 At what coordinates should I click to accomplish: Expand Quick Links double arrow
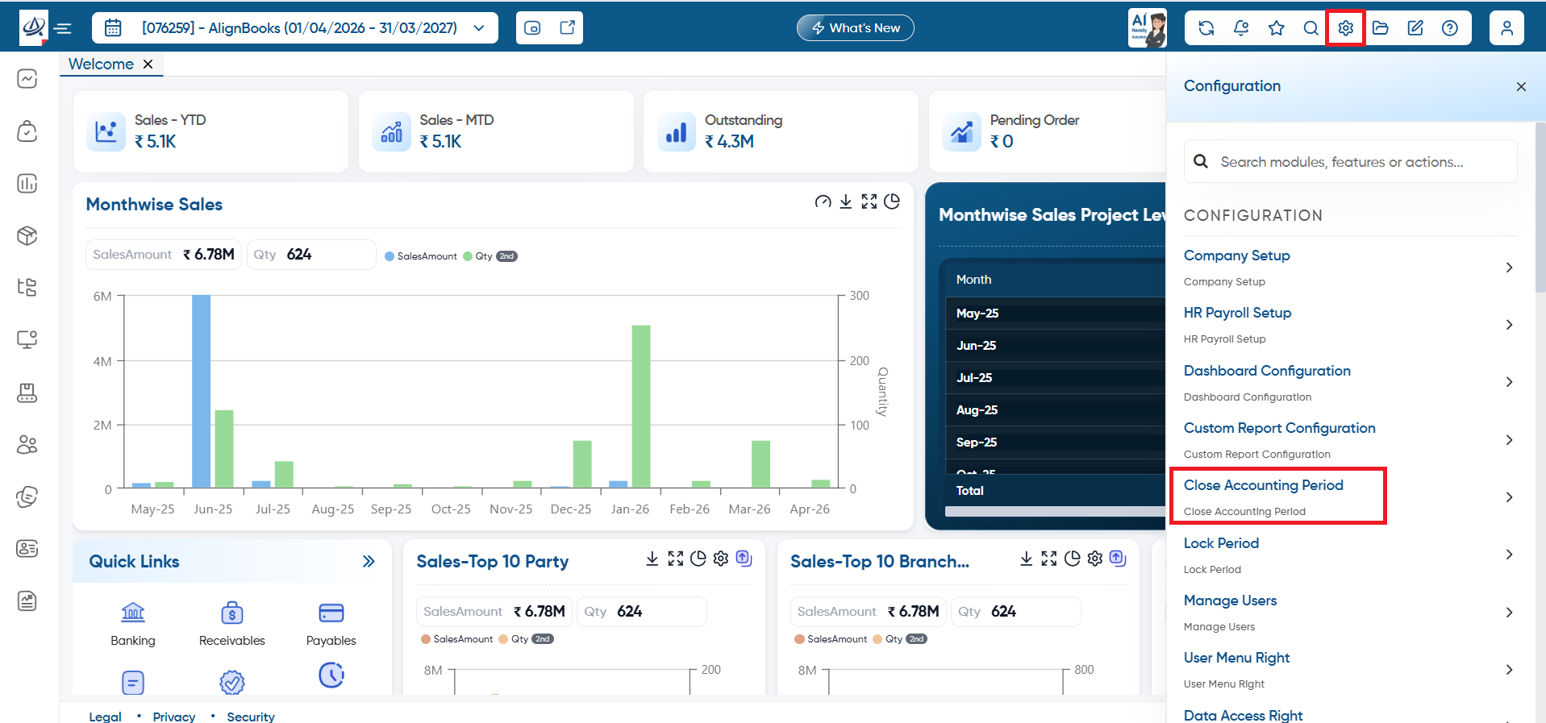click(x=369, y=561)
